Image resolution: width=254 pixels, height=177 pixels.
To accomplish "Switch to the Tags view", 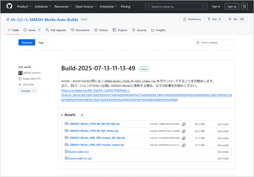I will pyautogui.click(x=41, y=43).
